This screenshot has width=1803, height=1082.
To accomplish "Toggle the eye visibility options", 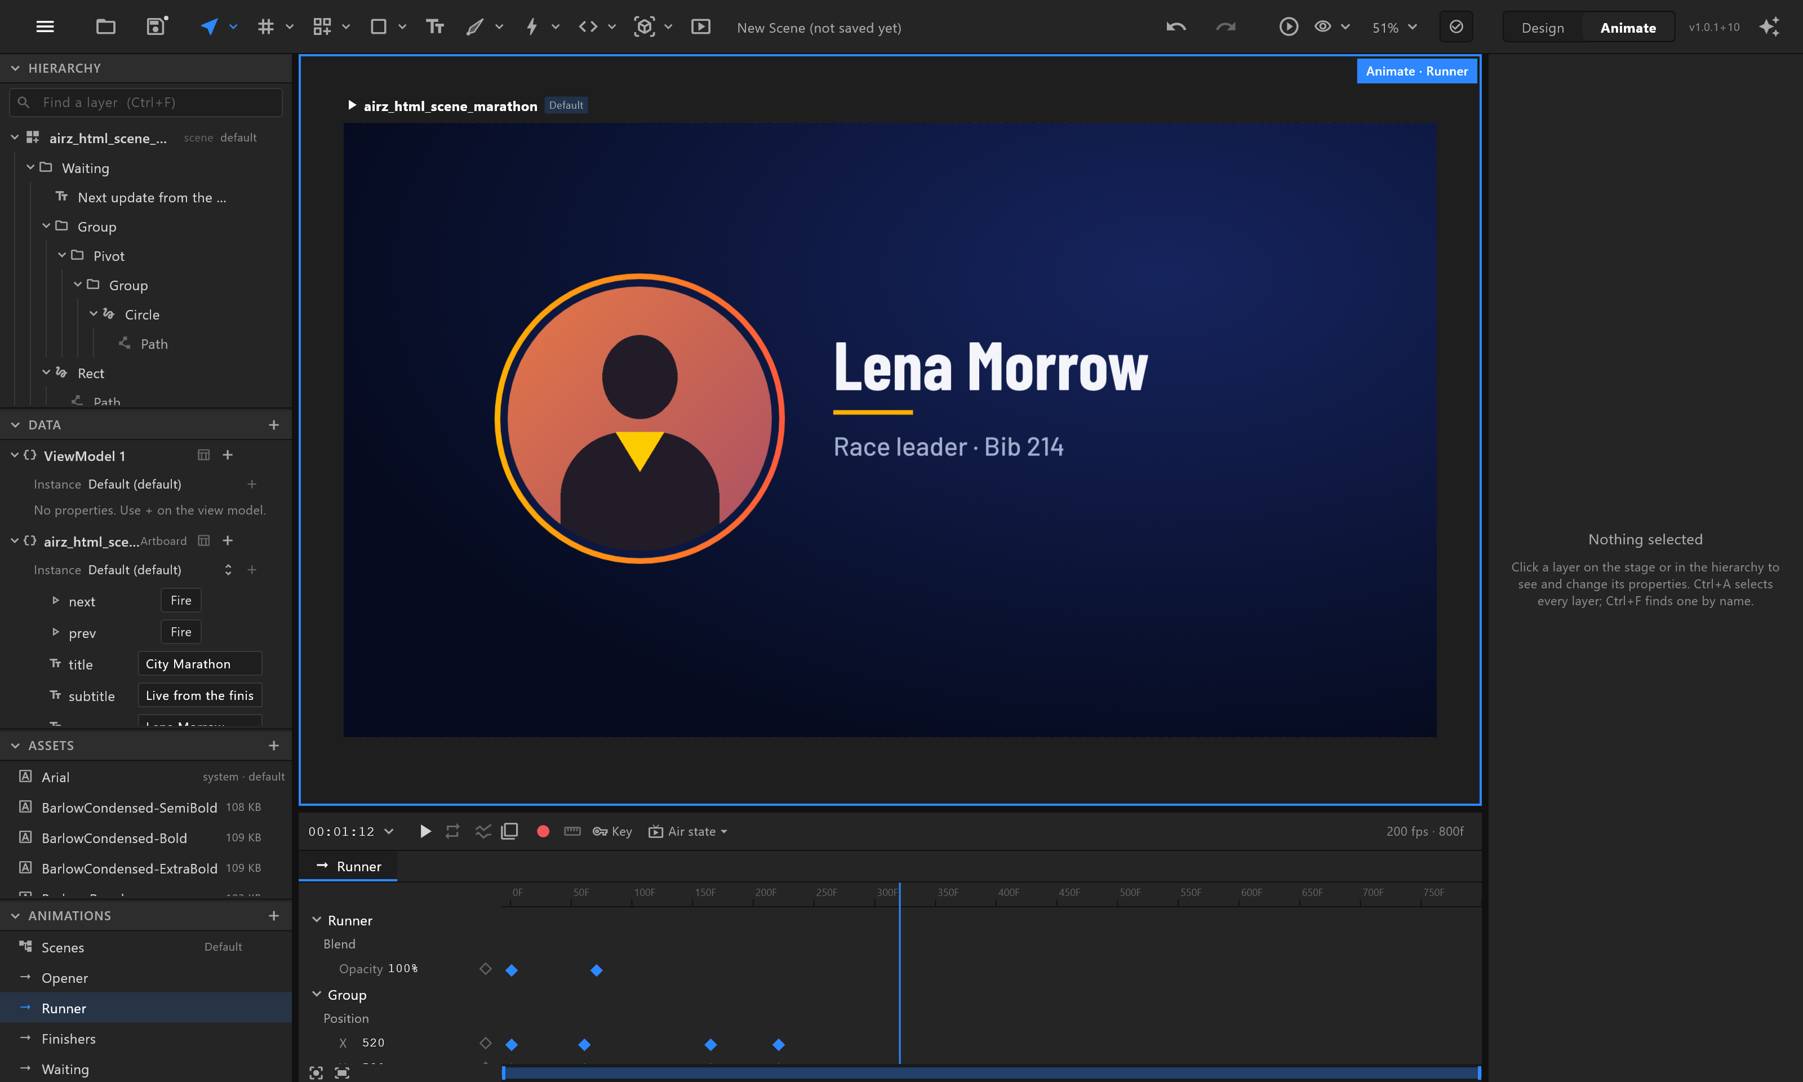I will tap(1323, 27).
